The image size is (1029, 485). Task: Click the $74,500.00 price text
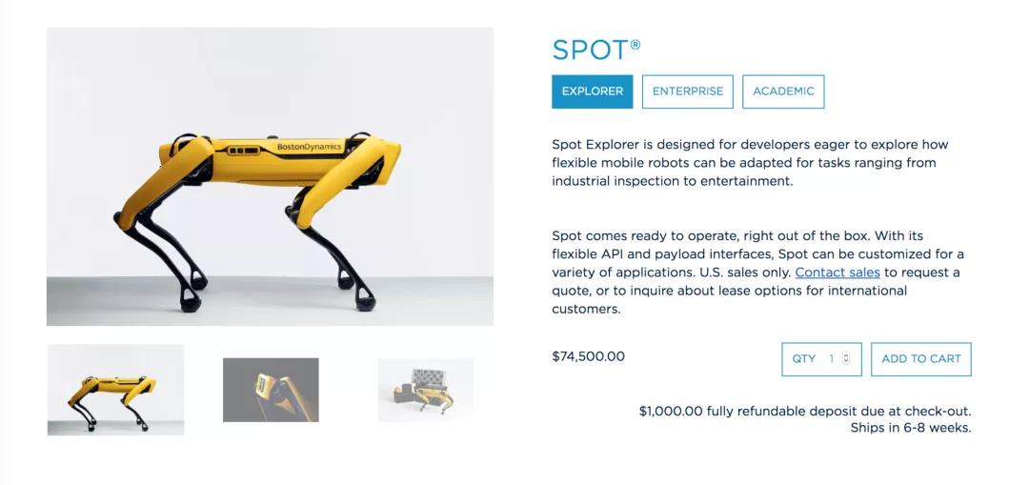pos(588,356)
